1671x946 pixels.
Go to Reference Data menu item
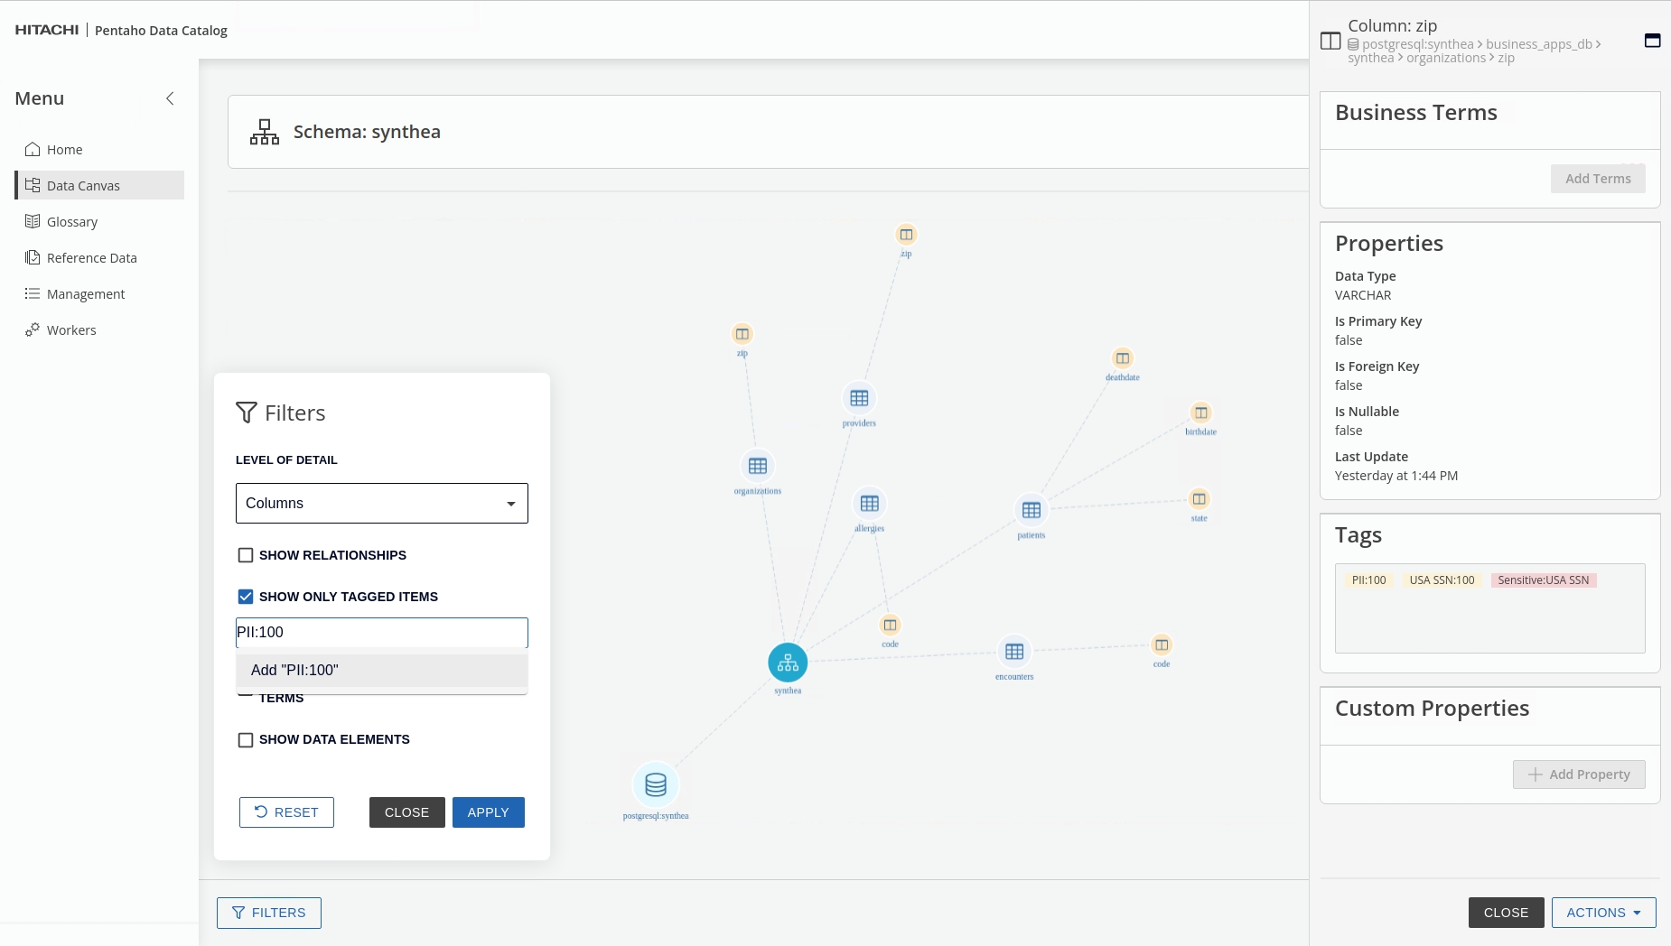[91, 258]
